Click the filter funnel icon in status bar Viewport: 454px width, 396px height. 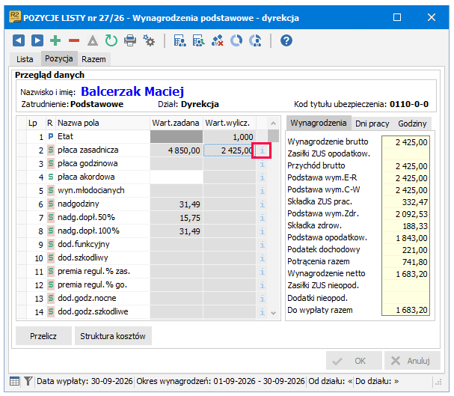[x=28, y=381]
